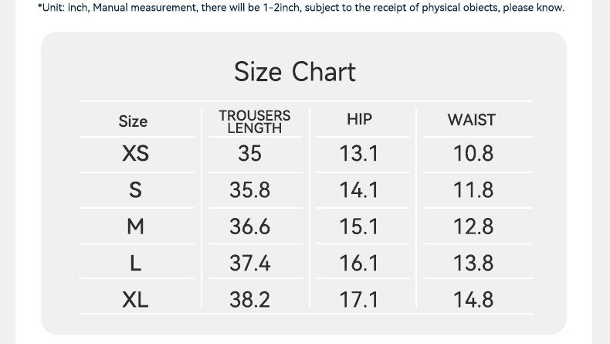Screen dimensions: 610x344
Task: Click the HIP column header
Action: coord(359,119)
